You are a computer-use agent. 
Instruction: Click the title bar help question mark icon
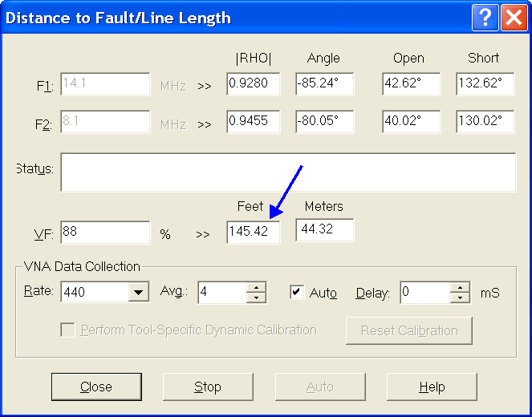tap(485, 18)
